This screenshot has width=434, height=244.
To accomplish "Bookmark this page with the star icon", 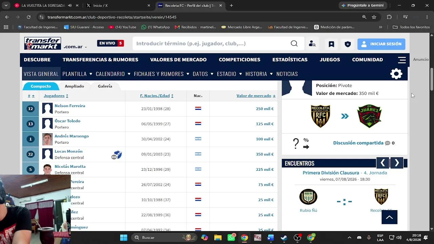I will point(374,17).
